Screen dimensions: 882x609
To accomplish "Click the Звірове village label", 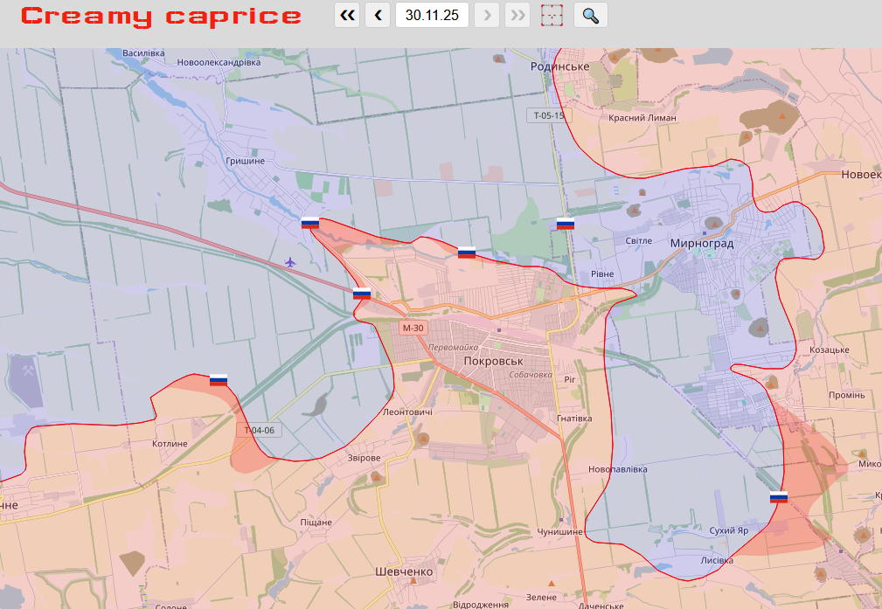I will pyautogui.click(x=364, y=458).
